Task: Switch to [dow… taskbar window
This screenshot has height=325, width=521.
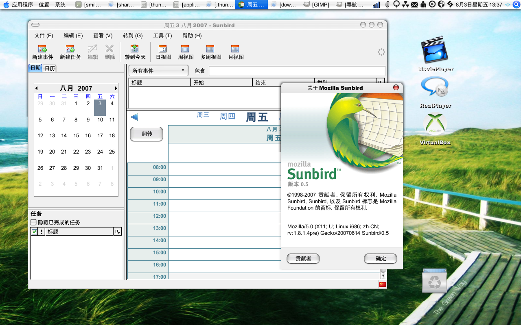Action: pyautogui.click(x=284, y=5)
